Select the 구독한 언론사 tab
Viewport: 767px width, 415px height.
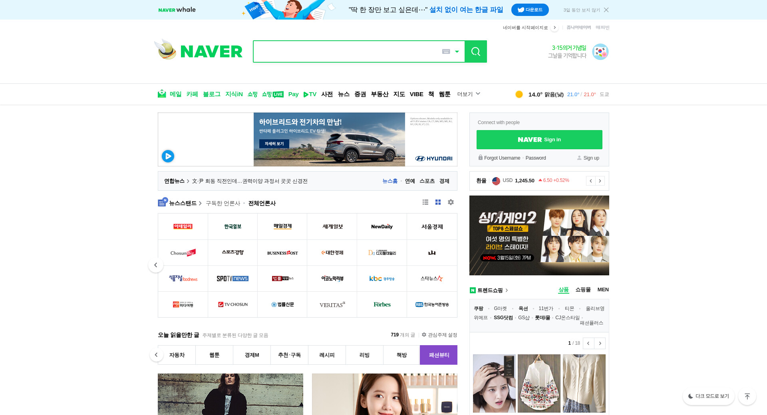tap(223, 204)
